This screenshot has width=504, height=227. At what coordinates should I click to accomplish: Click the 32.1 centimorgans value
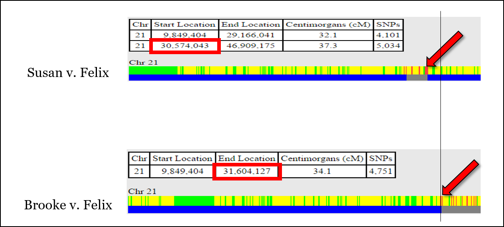[x=328, y=35]
